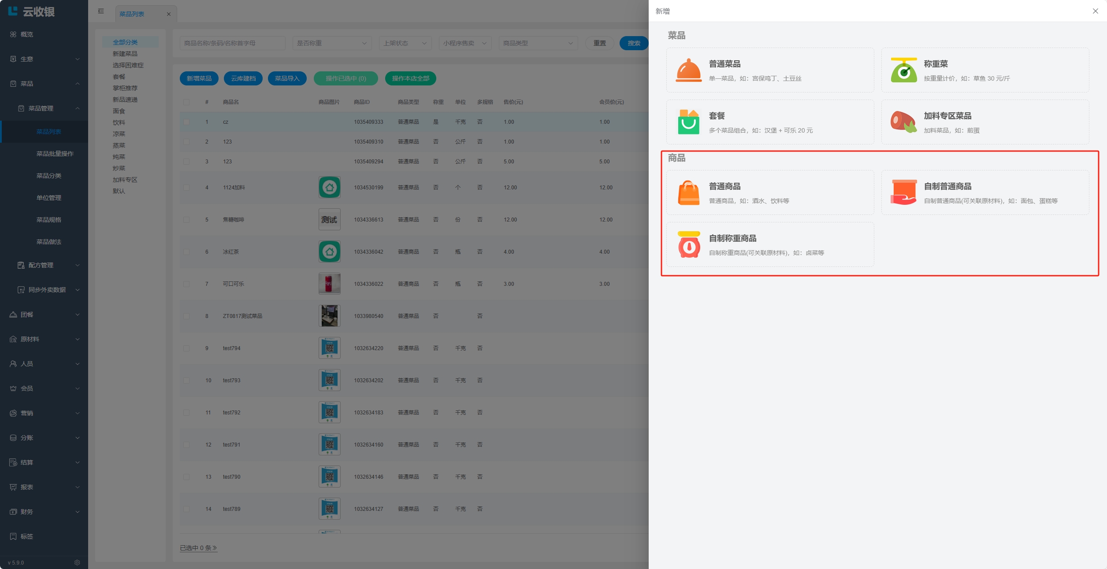
Task: Collapse sidebar with the menu fold icon
Action: pyautogui.click(x=101, y=11)
